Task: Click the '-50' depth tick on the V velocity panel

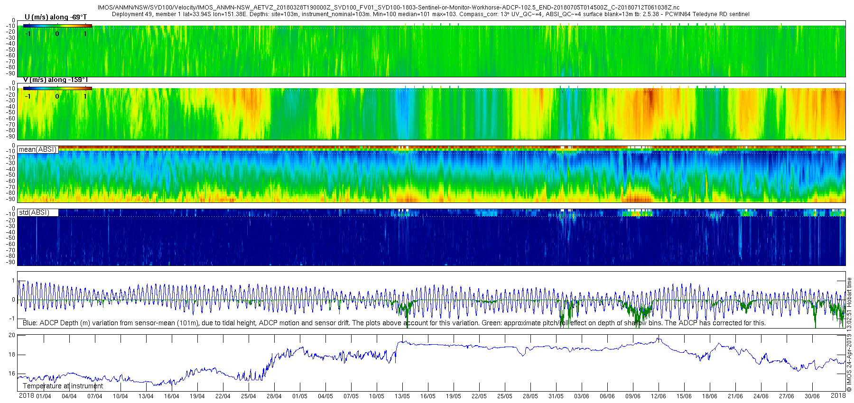Action: (10, 113)
